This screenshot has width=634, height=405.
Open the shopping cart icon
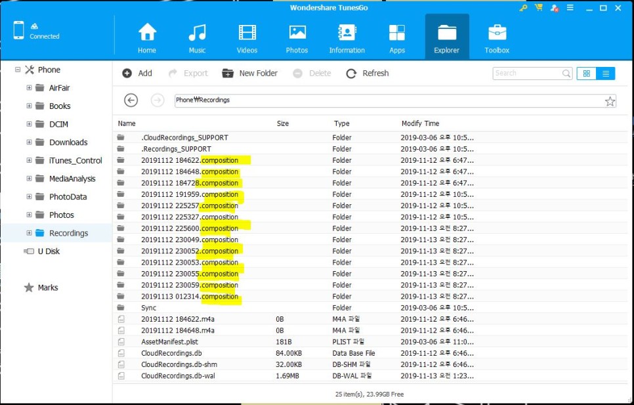click(539, 8)
